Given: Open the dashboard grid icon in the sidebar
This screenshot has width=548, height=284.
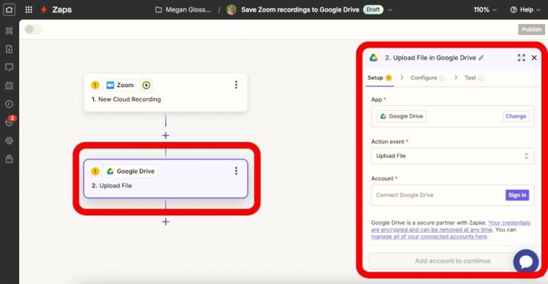Looking at the screenshot, I should tap(9, 31).
